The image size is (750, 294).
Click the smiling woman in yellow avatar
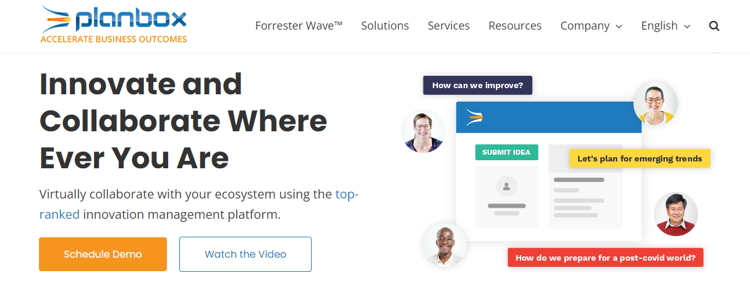(x=655, y=104)
